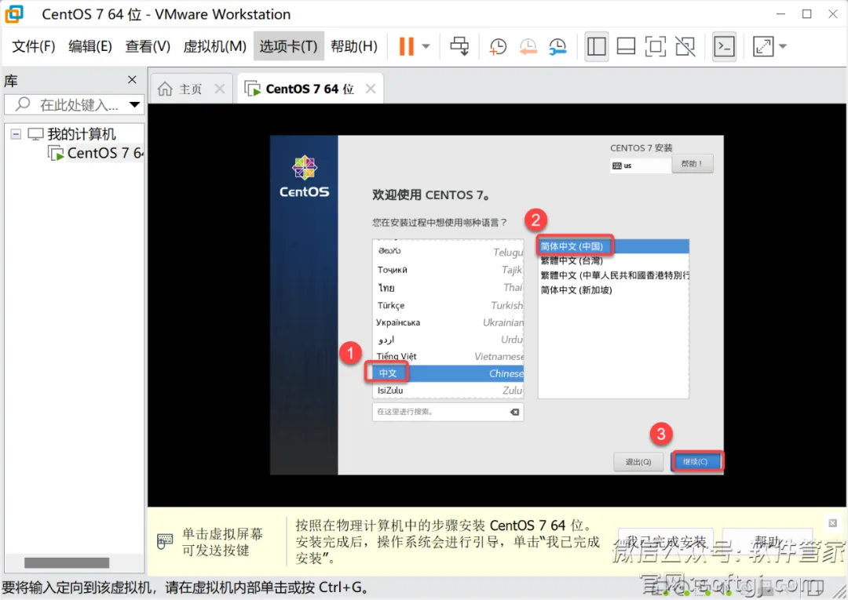Click the 帮助! help button in installer
Viewport: 848px width, 600px height.
[693, 164]
